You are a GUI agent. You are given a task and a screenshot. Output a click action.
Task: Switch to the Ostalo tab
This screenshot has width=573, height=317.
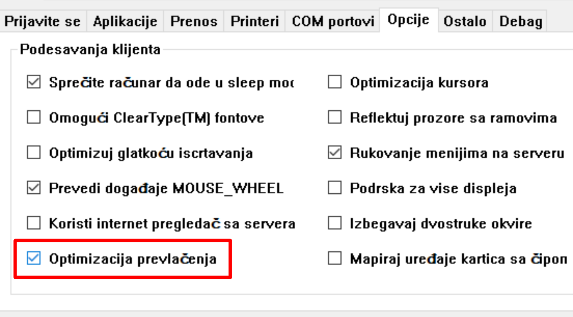click(x=465, y=21)
